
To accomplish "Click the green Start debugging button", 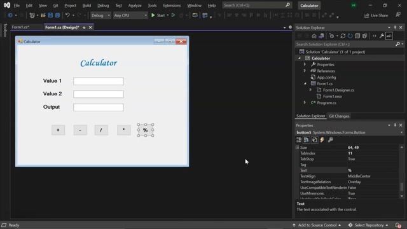I will click(158, 15).
